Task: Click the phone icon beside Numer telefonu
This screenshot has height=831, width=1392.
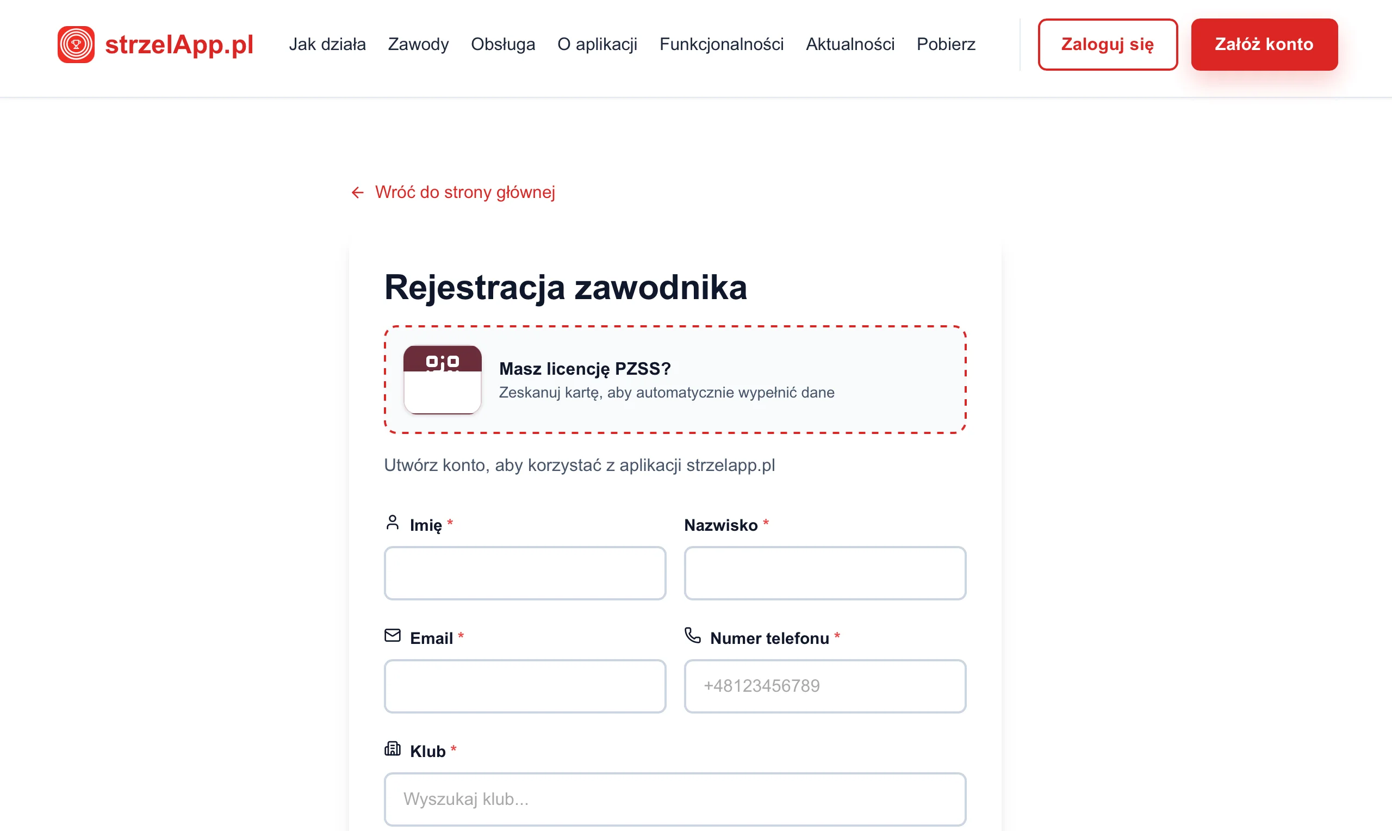Action: tap(693, 636)
